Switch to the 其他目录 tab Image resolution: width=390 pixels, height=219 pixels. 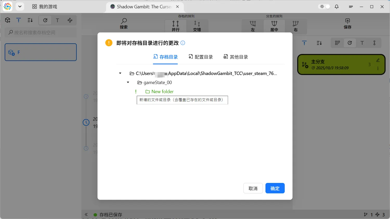[x=236, y=57]
